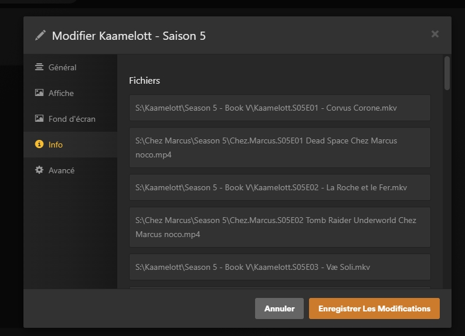Click the gear icon beside Avancé
The width and height of the screenshot is (465, 336).
pyautogui.click(x=39, y=170)
